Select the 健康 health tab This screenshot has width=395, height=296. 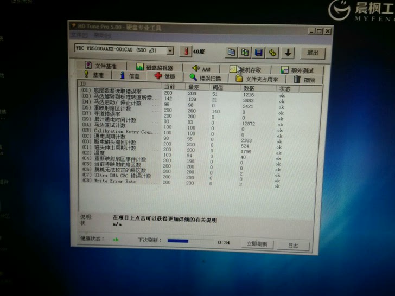(165, 76)
